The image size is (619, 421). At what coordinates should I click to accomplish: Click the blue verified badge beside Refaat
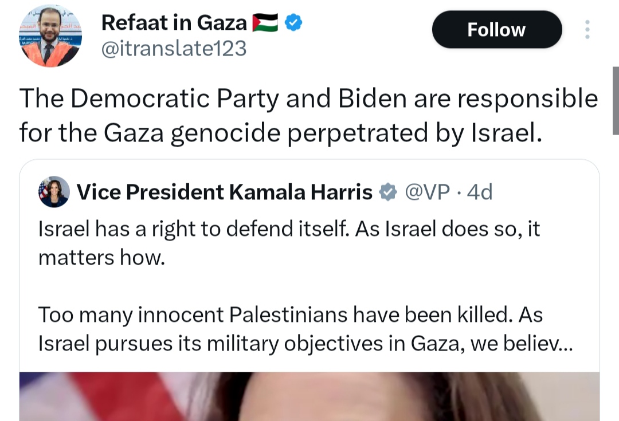[294, 23]
